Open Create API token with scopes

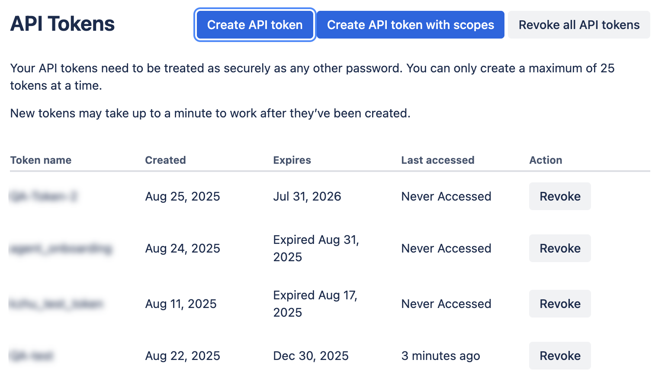tap(410, 25)
